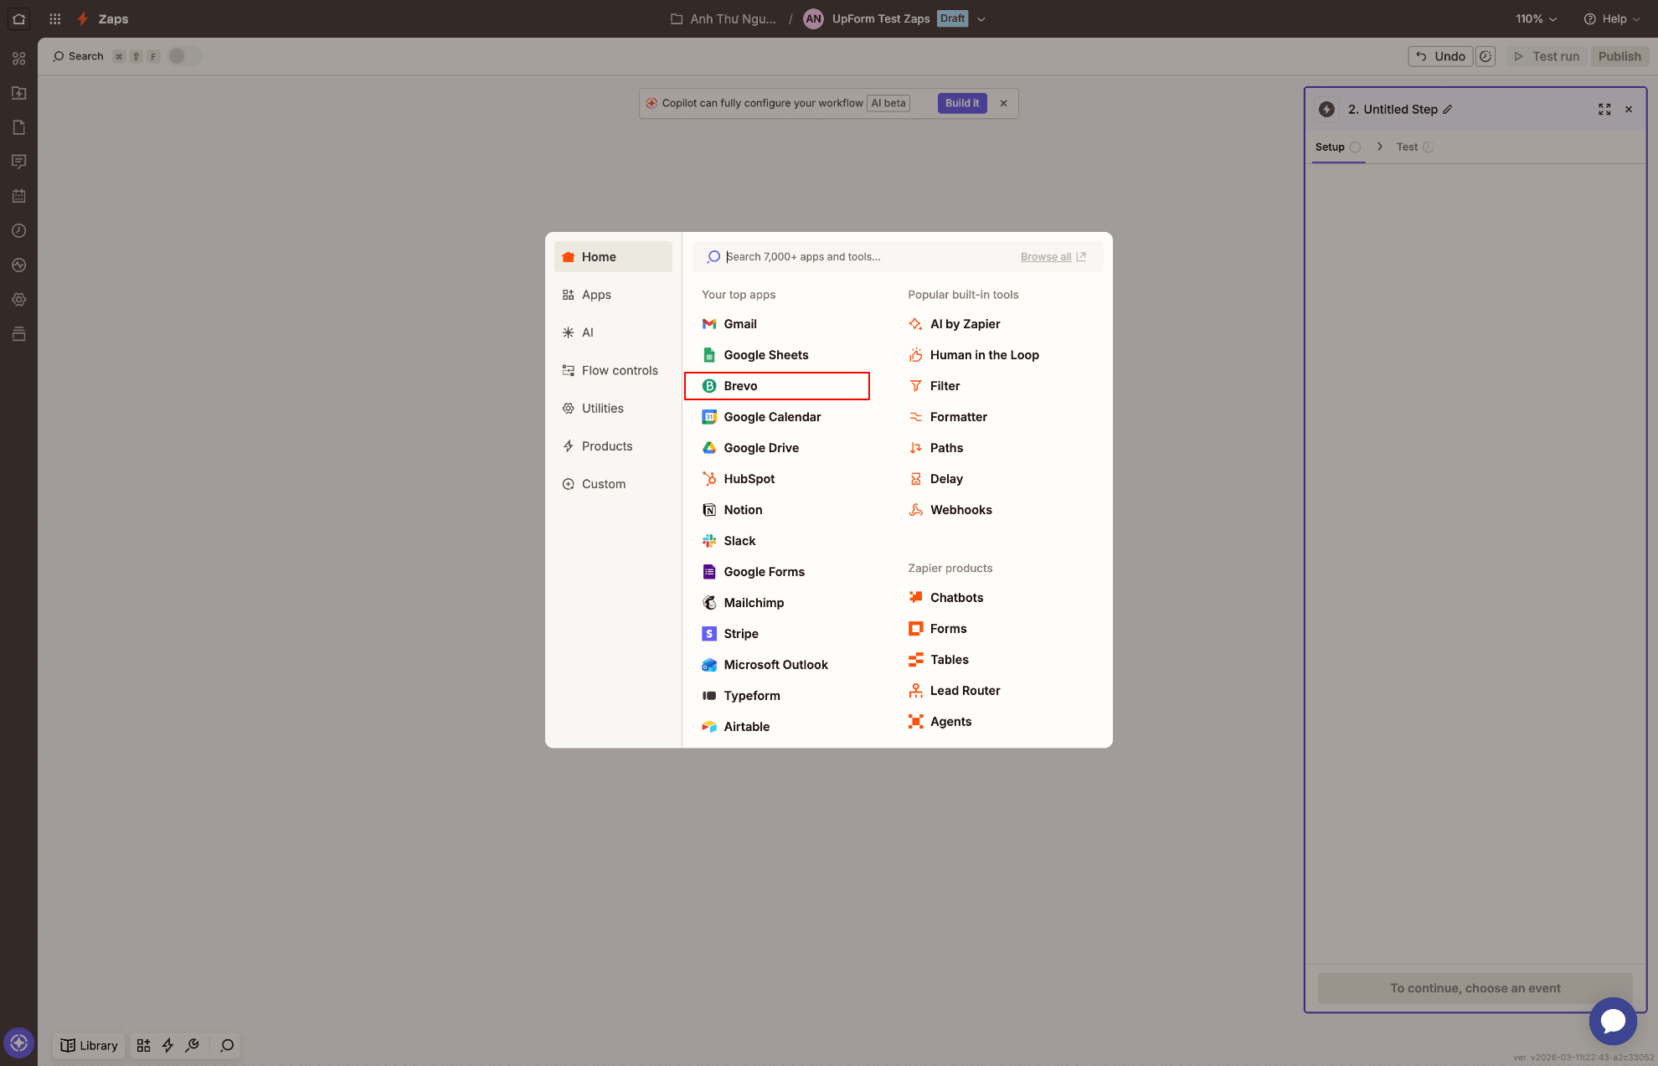Screen dimensions: 1658x1066
Task: Click the stacked layers icon in left sidebar
Action: pyautogui.click(x=18, y=334)
